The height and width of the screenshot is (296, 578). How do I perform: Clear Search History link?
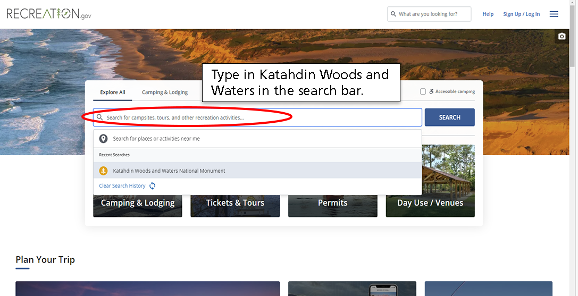(x=122, y=186)
